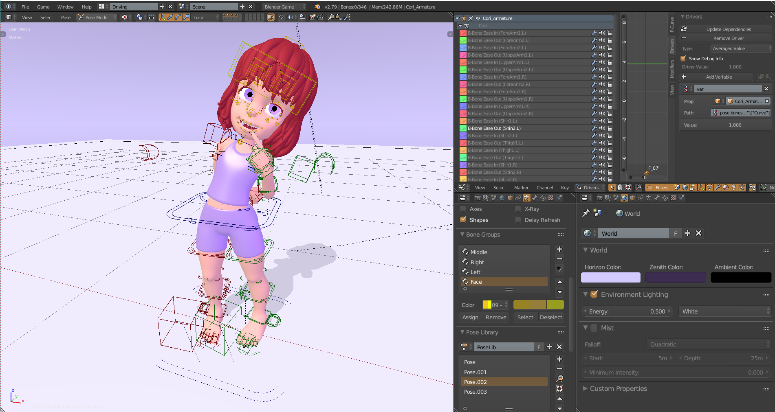Open the Marker menu in graph editor

pos(521,188)
